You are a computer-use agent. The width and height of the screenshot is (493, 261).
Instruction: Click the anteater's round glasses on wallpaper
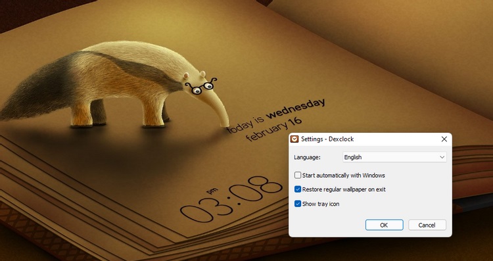(201, 87)
